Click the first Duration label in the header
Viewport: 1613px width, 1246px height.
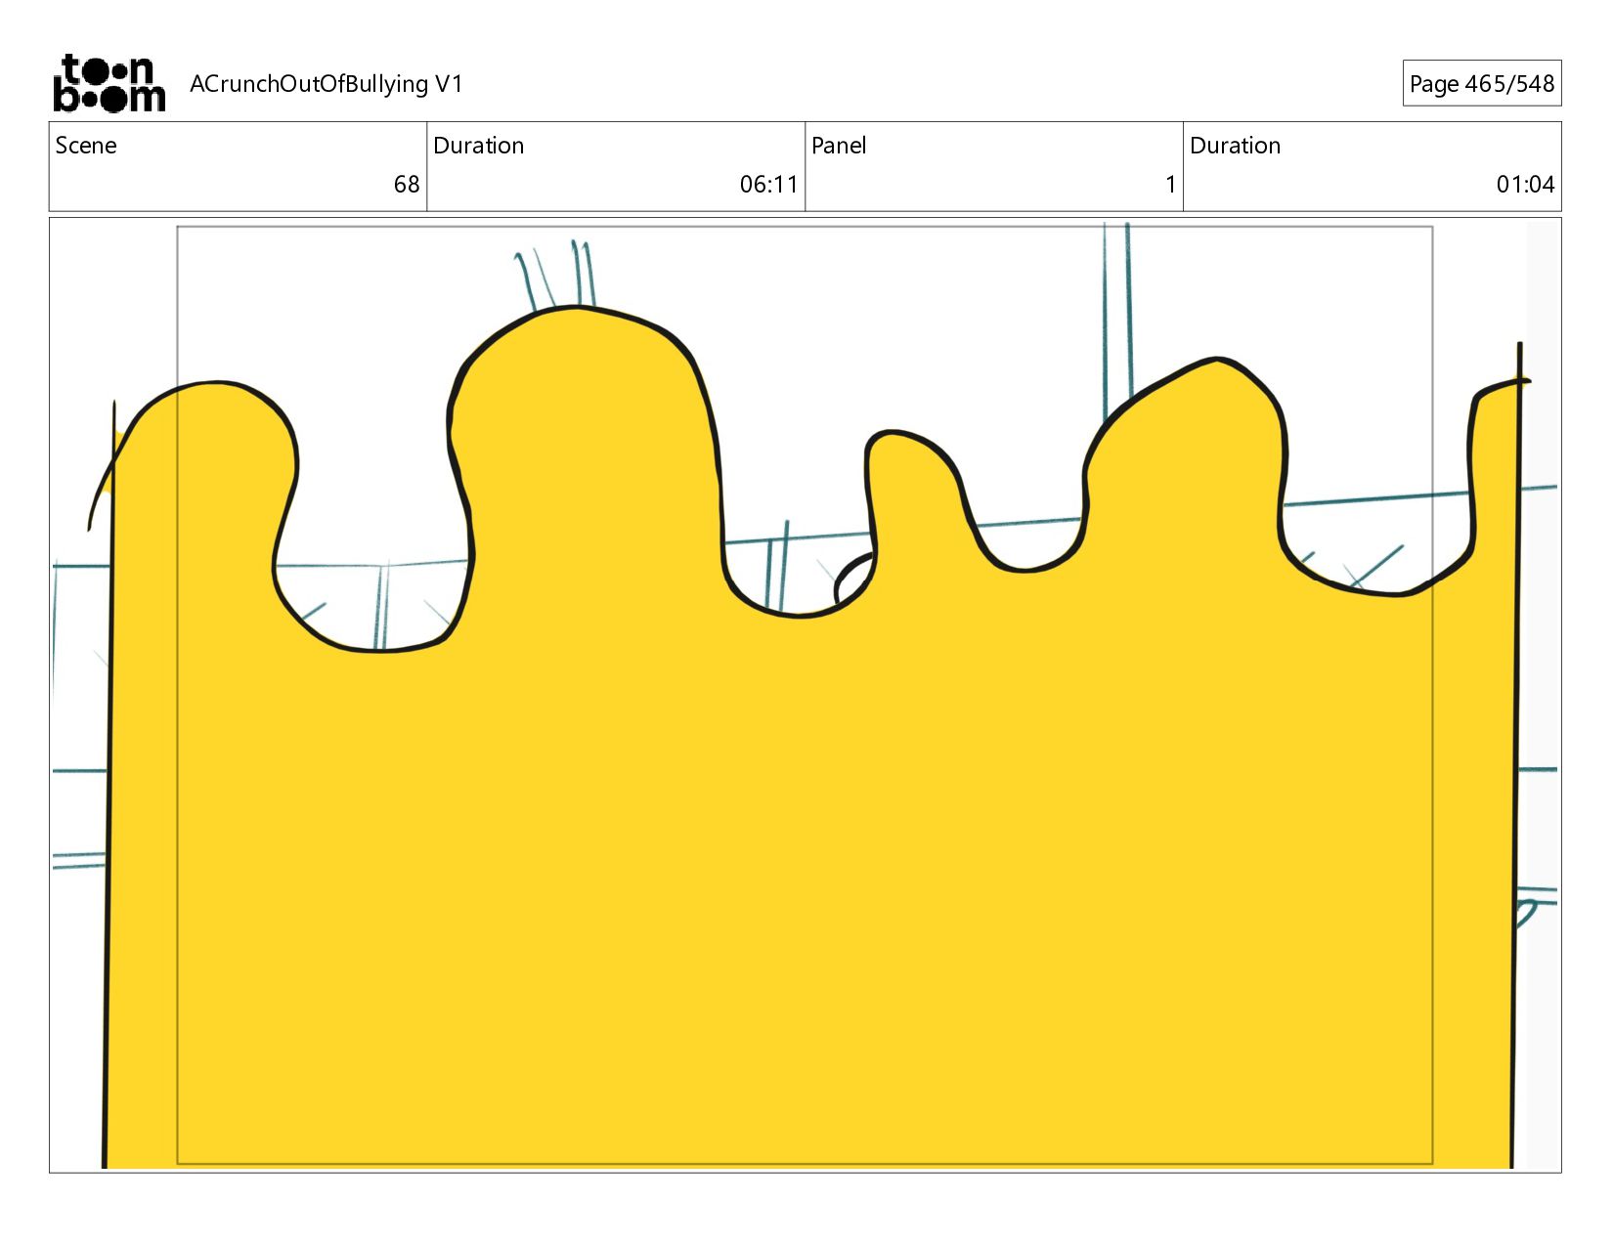click(x=478, y=146)
